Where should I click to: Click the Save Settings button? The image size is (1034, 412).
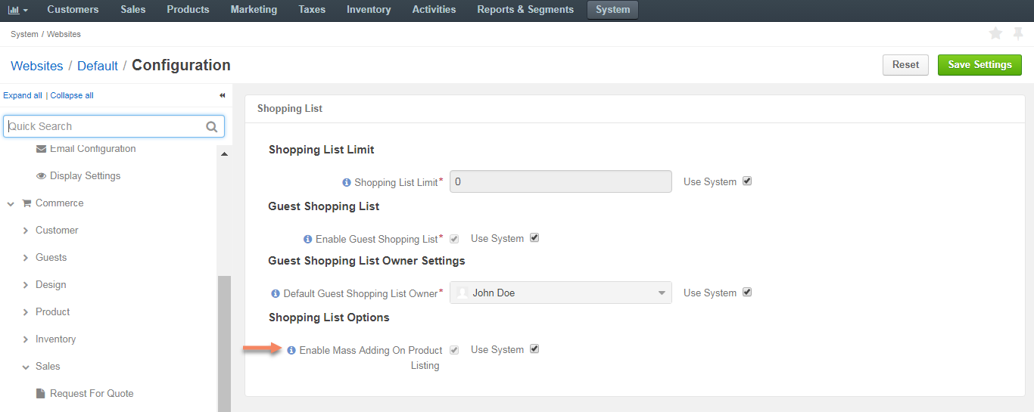coord(979,65)
